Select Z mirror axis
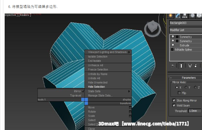Screen dimensions: 202x130 (195, 87)
